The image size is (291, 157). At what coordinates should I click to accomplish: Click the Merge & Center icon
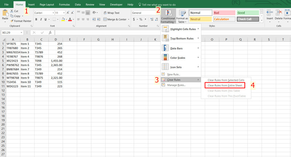click(105, 19)
